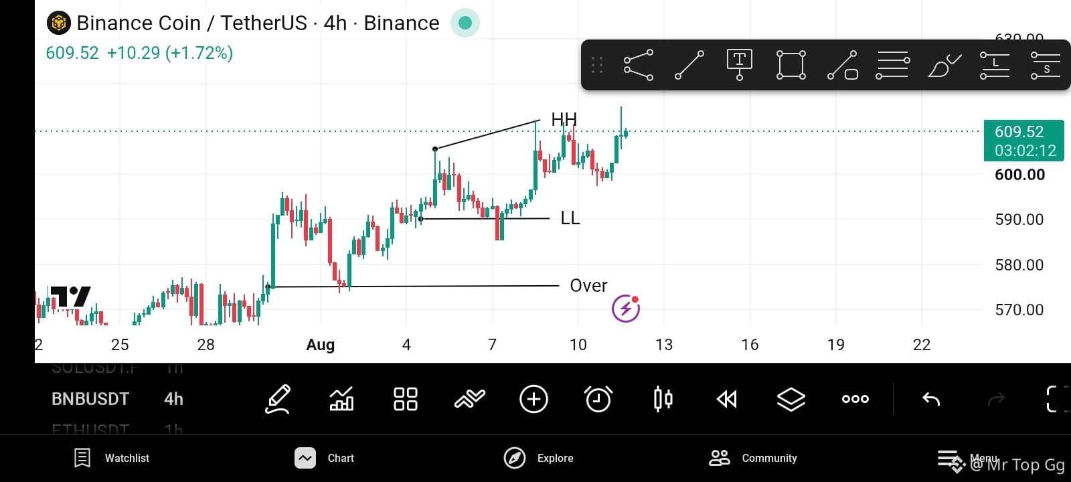Tap the purple lightning bolt icon
The width and height of the screenshot is (1071, 482).
(x=626, y=308)
